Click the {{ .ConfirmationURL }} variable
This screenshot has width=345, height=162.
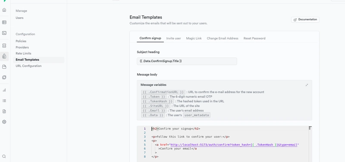click(163, 92)
